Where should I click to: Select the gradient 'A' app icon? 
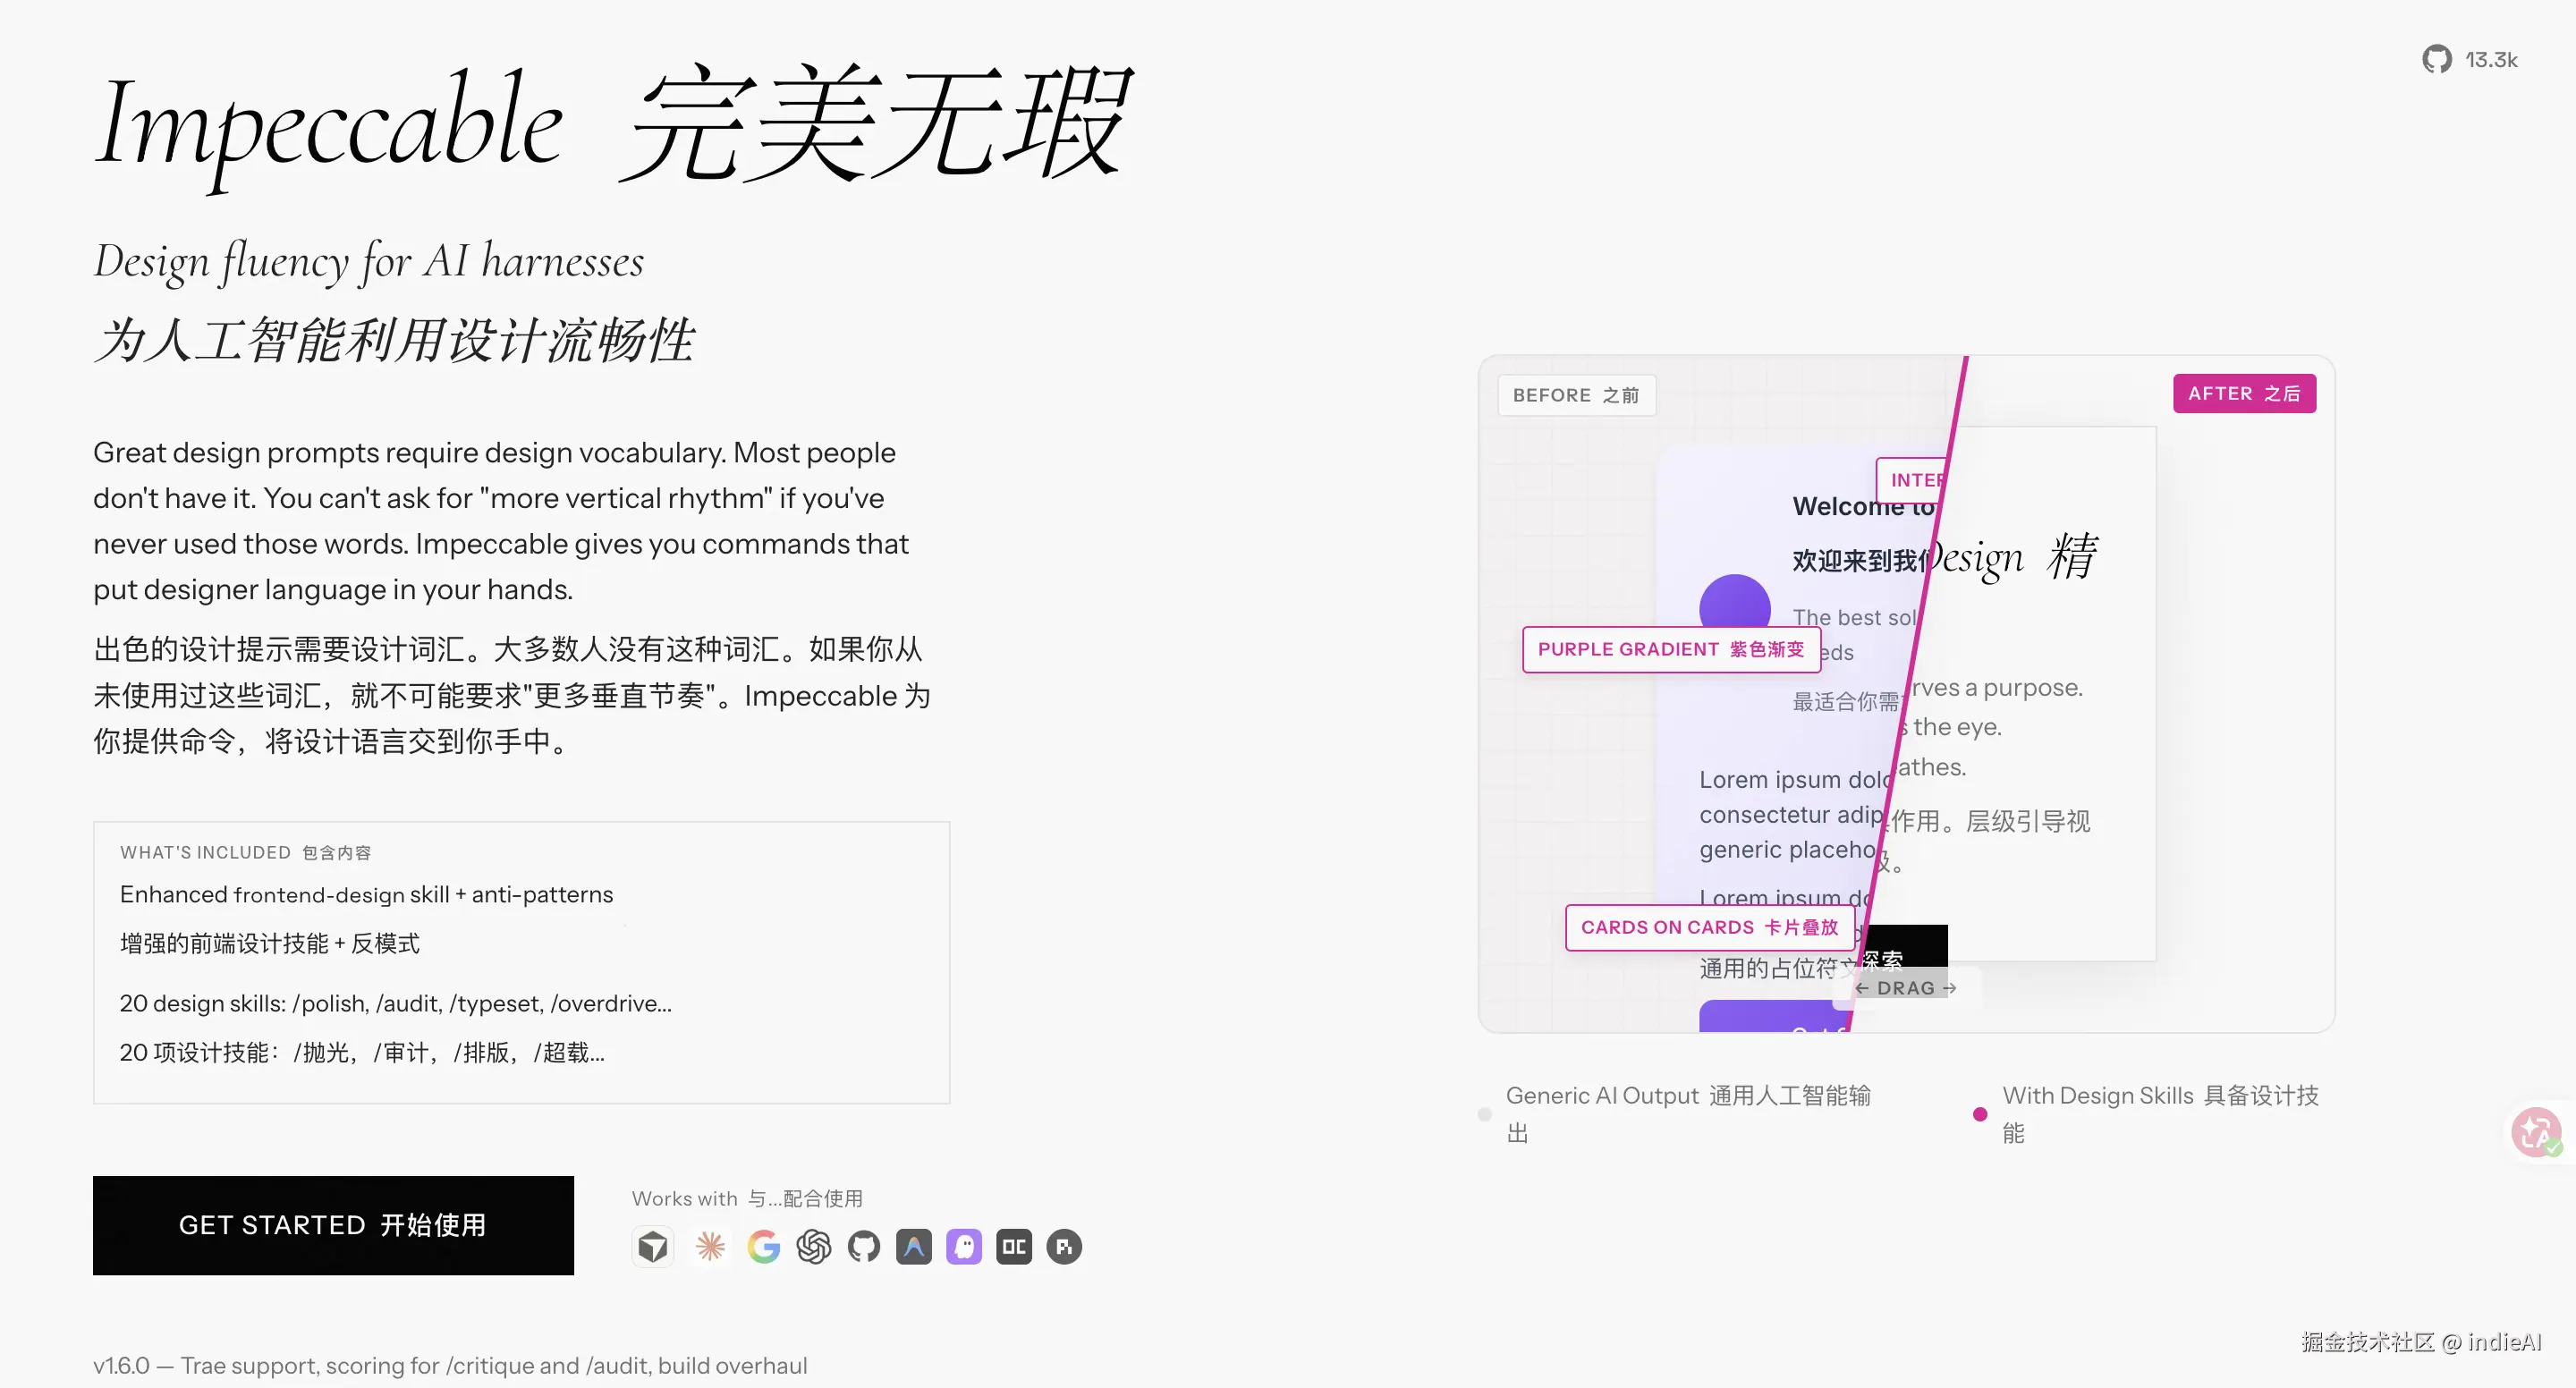pyautogui.click(x=914, y=1246)
